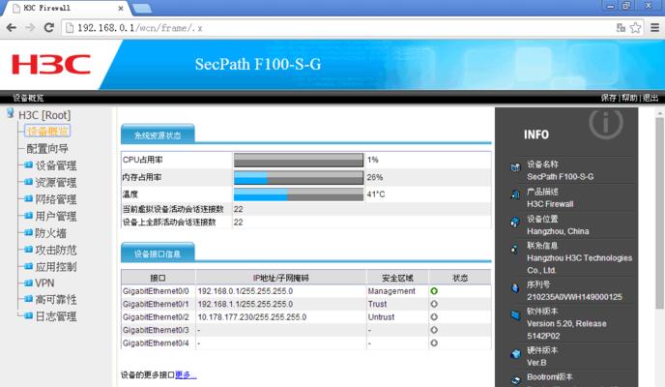Click the 状态 column header

pyautogui.click(x=460, y=278)
